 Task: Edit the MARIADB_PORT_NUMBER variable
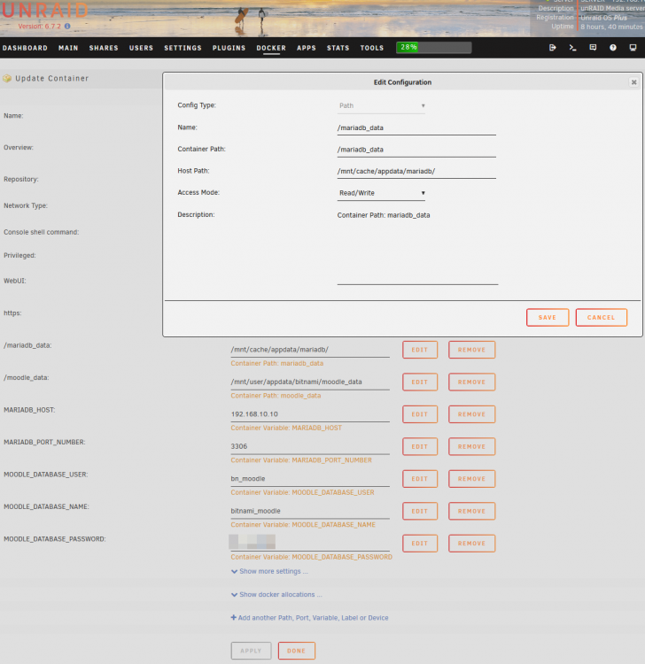point(420,446)
